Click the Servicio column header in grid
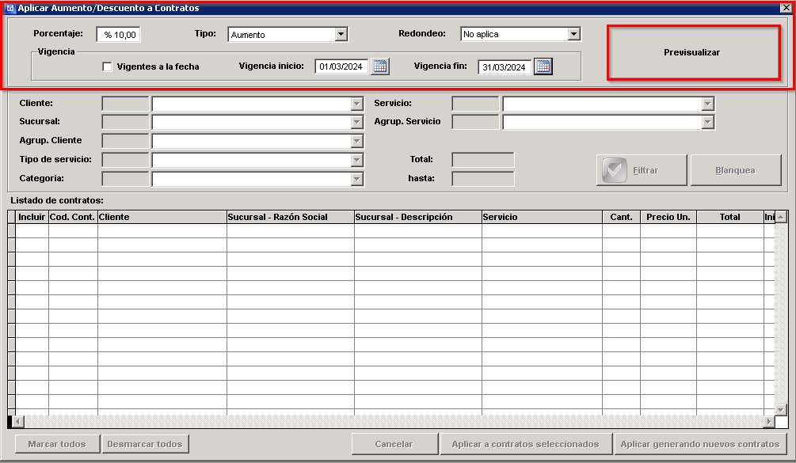Screen dimensions: 796x463 coord(542,217)
